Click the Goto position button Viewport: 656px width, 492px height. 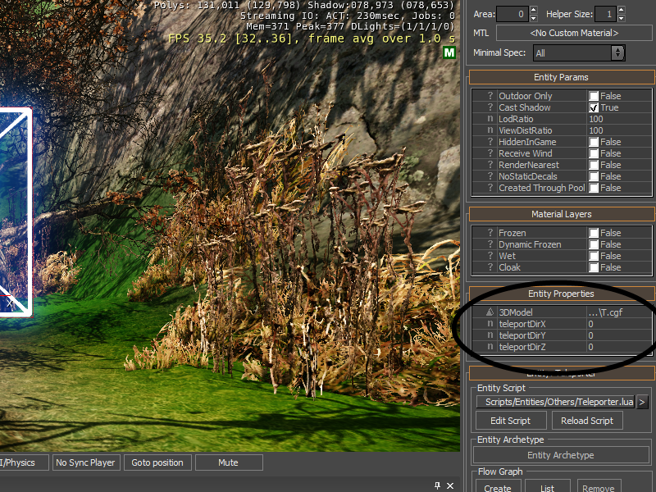coord(157,462)
